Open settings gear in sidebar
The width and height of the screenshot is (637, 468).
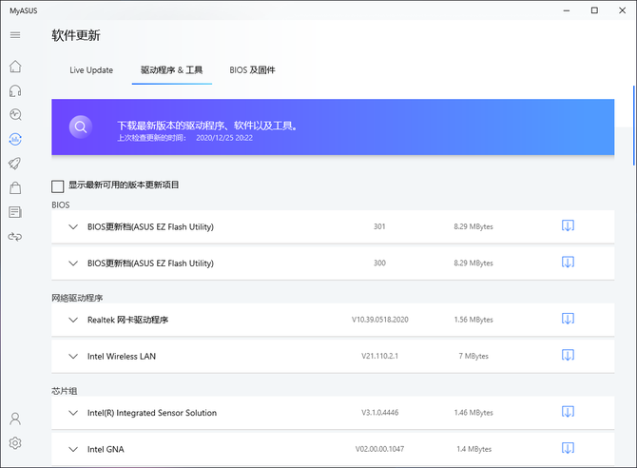coord(15,443)
